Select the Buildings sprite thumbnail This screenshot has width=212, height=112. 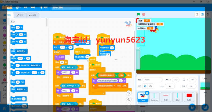[154, 97]
